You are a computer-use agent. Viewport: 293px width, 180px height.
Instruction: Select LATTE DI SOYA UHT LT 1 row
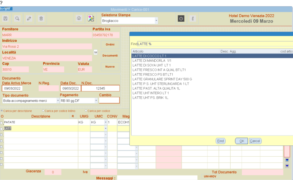pyautogui.click(x=212, y=65)
